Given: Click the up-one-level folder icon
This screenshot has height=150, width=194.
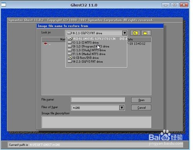Looking at the screenshot, I should click(x=135, y=33).
